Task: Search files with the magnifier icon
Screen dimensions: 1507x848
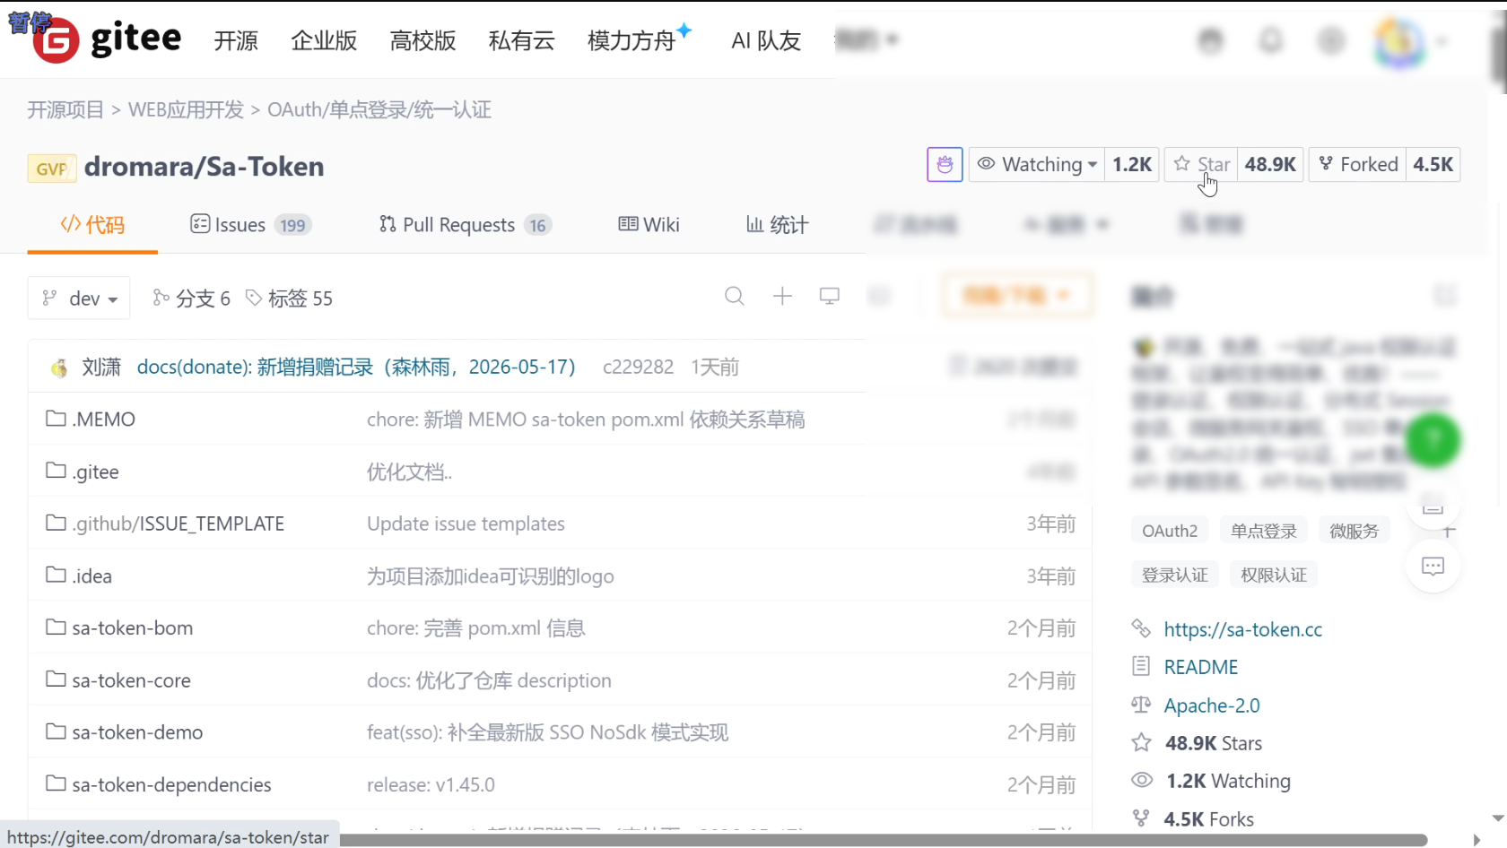Action: [x=735, y=296]
